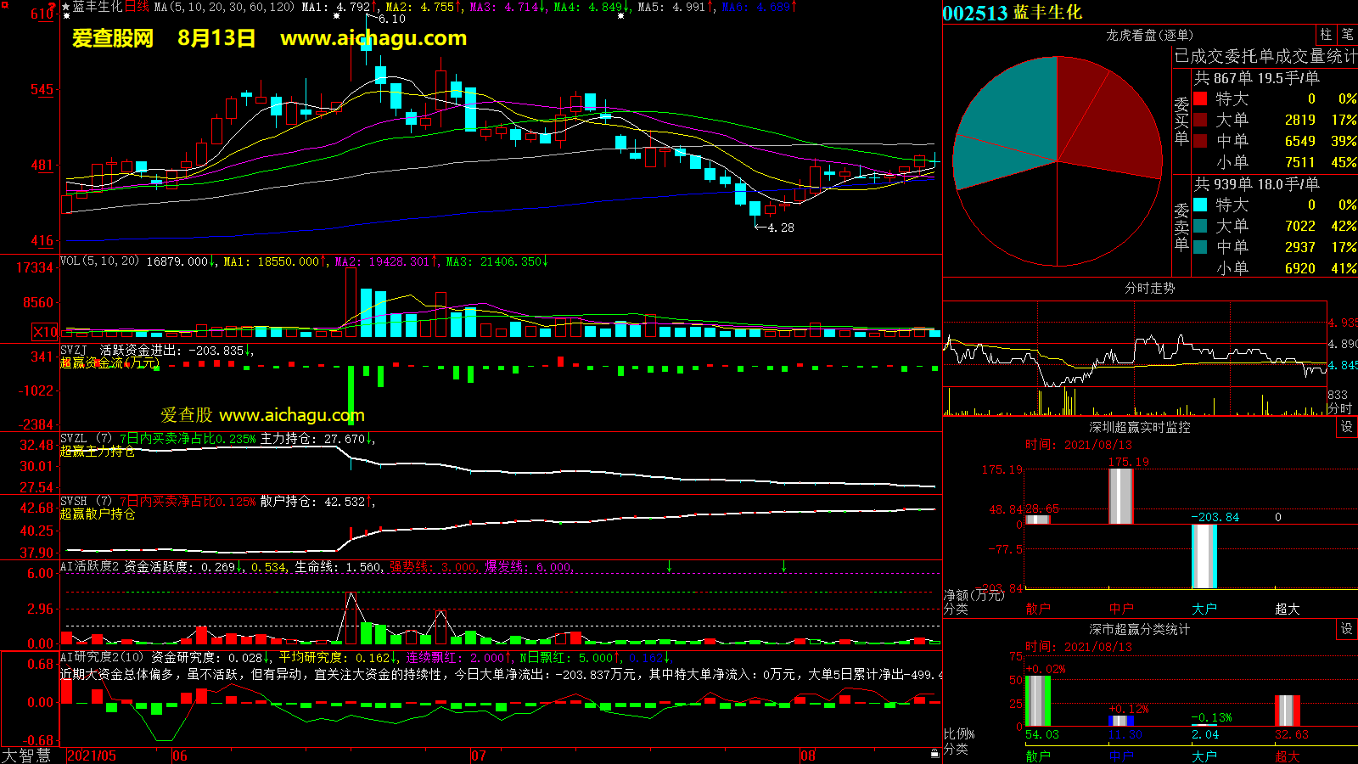Click the 大户 negative bar in 深圳超赢实时监控
Image resolution: width=1358 pixels, height=764 pixels.
tap(1204, 556)
